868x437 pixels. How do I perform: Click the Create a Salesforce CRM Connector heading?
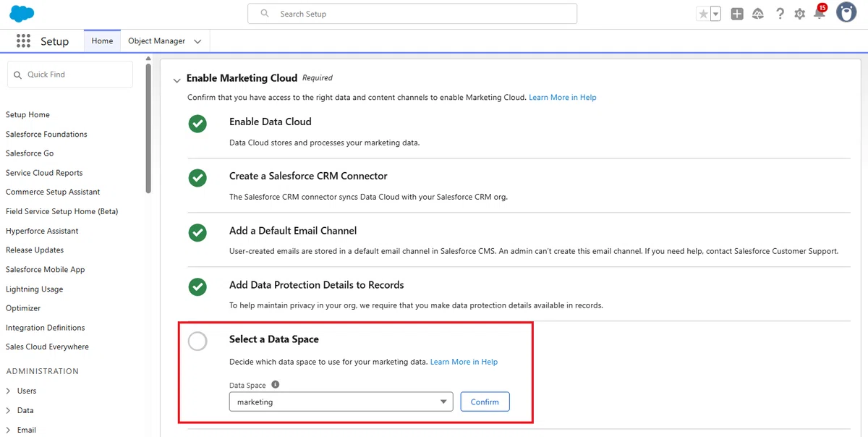308,176
